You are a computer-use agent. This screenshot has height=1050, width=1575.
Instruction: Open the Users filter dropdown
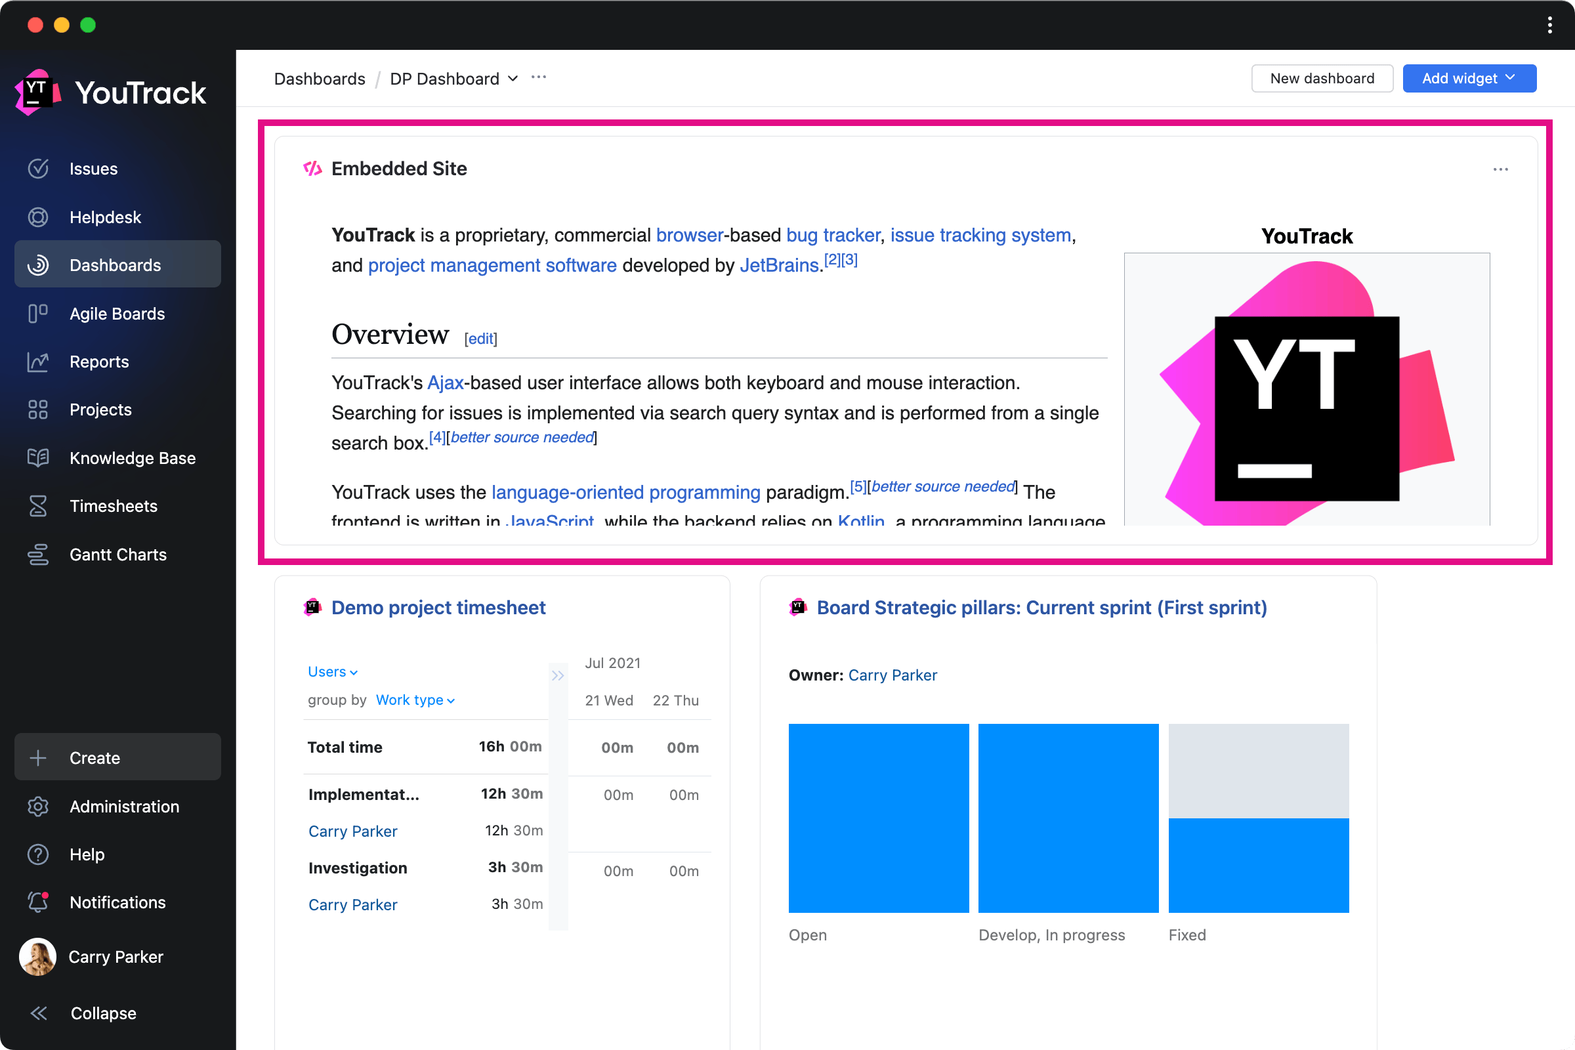pos(333,671)
